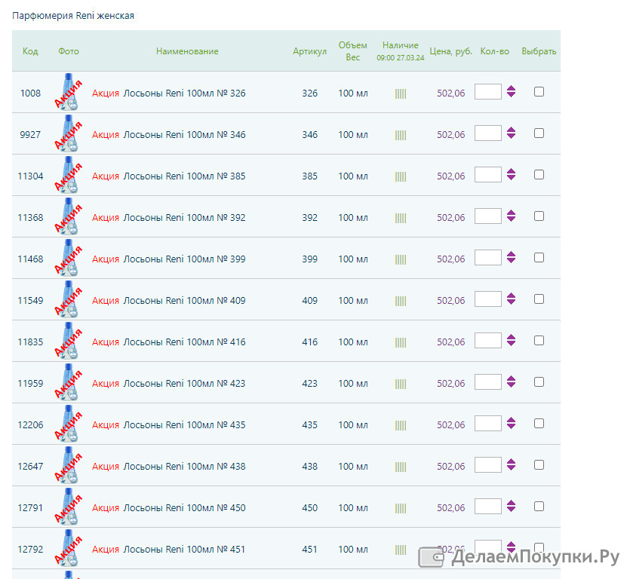Decrease quantity for lotion № 416

(x=511, y=343)
